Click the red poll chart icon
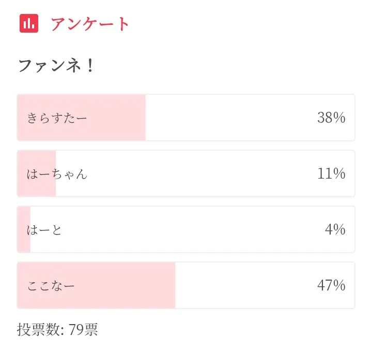This screenshot has width=372, height=350. click(29, 23)
